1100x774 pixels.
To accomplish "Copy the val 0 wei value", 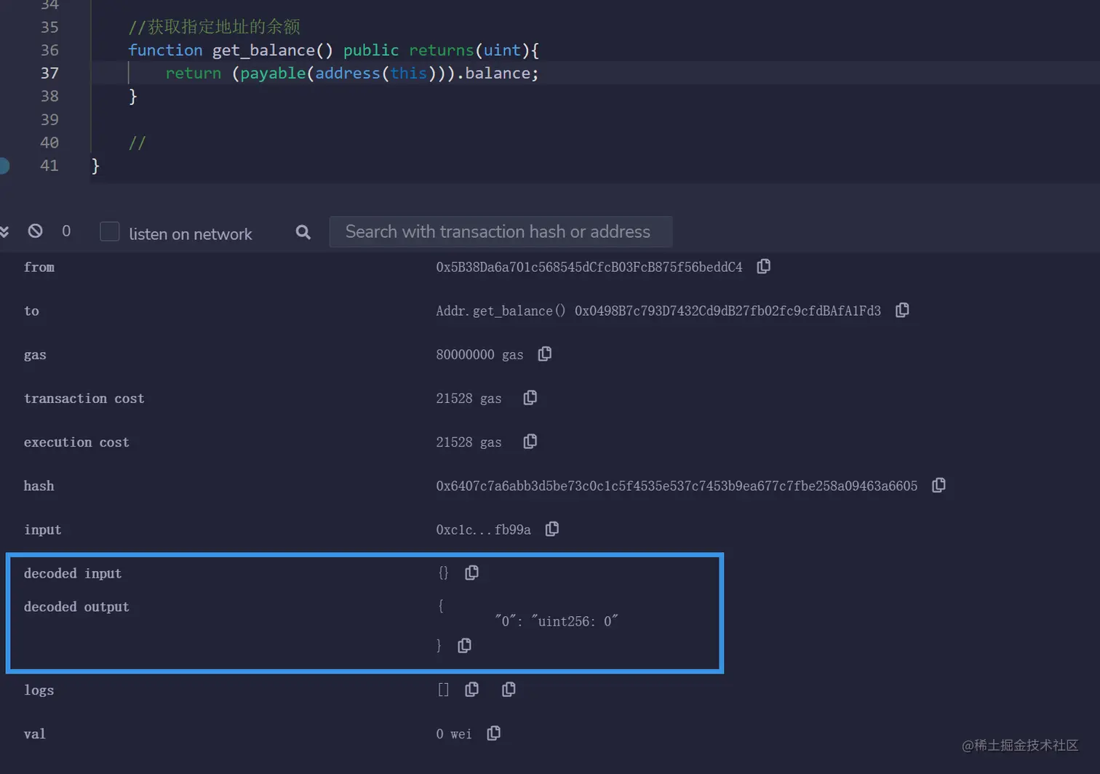I will click(x=493, y=733).
